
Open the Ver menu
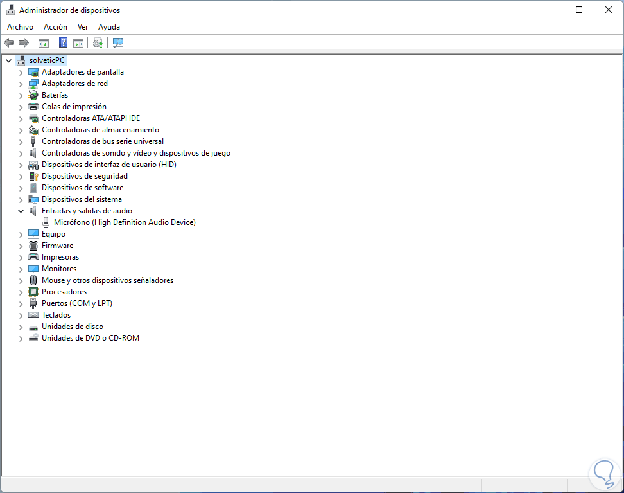pyautogui.click(x=83, y=27)
